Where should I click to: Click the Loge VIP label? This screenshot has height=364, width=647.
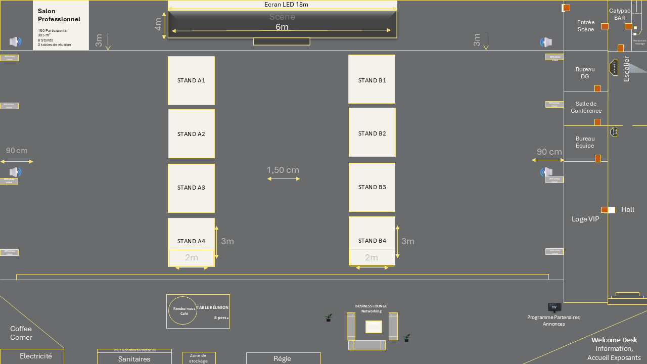[x=585, y=219]
